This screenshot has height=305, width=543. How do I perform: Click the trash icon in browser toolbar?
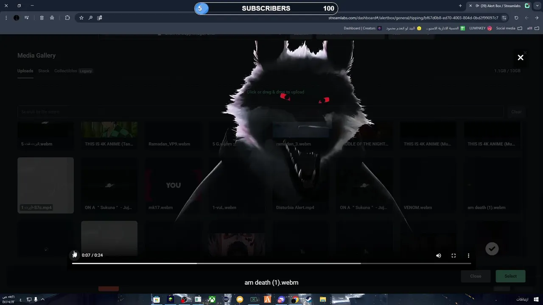tap(42, 18)
